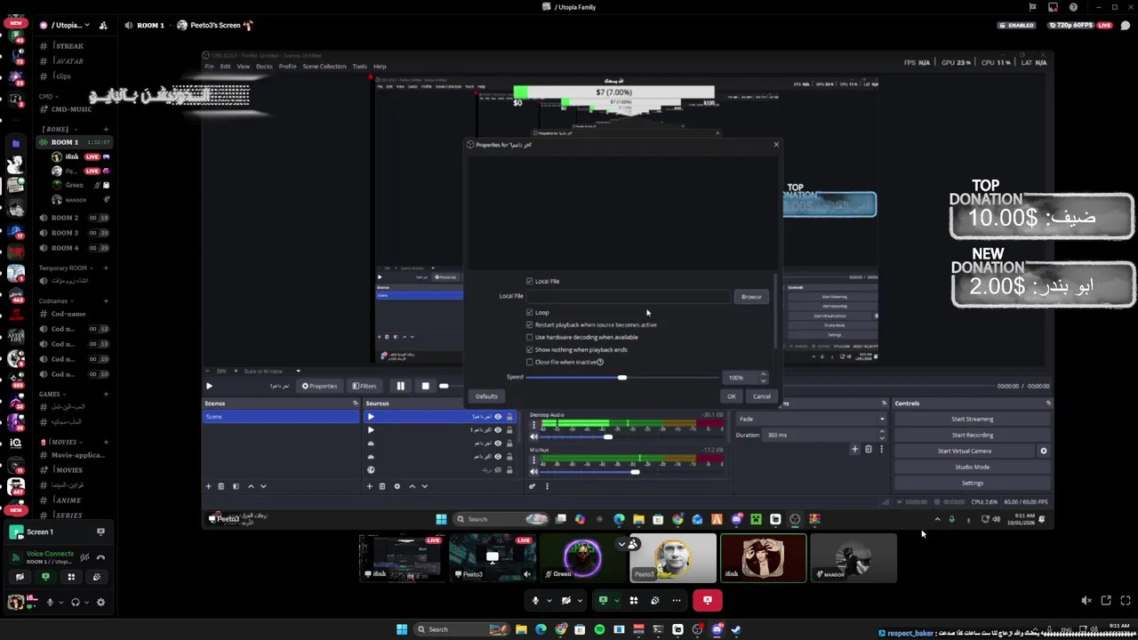Select the IQ server icon in the server list
This screenshot has width=1138, height=640.
coord(15,442)
